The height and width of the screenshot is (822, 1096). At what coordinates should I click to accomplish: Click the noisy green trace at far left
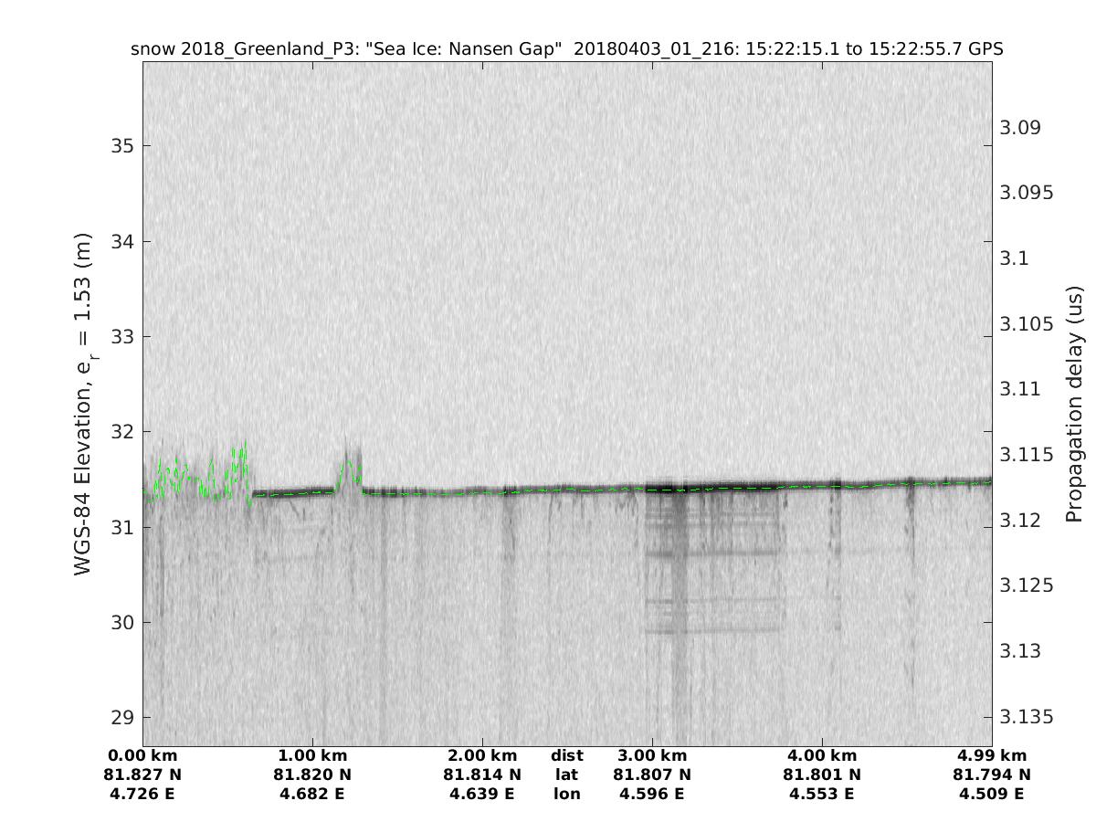pos(196,478)
